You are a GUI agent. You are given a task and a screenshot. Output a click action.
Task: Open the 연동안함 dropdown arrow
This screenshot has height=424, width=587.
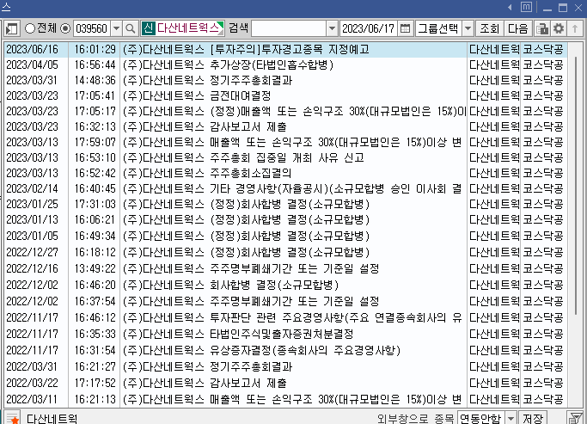(x=511, y=418)
